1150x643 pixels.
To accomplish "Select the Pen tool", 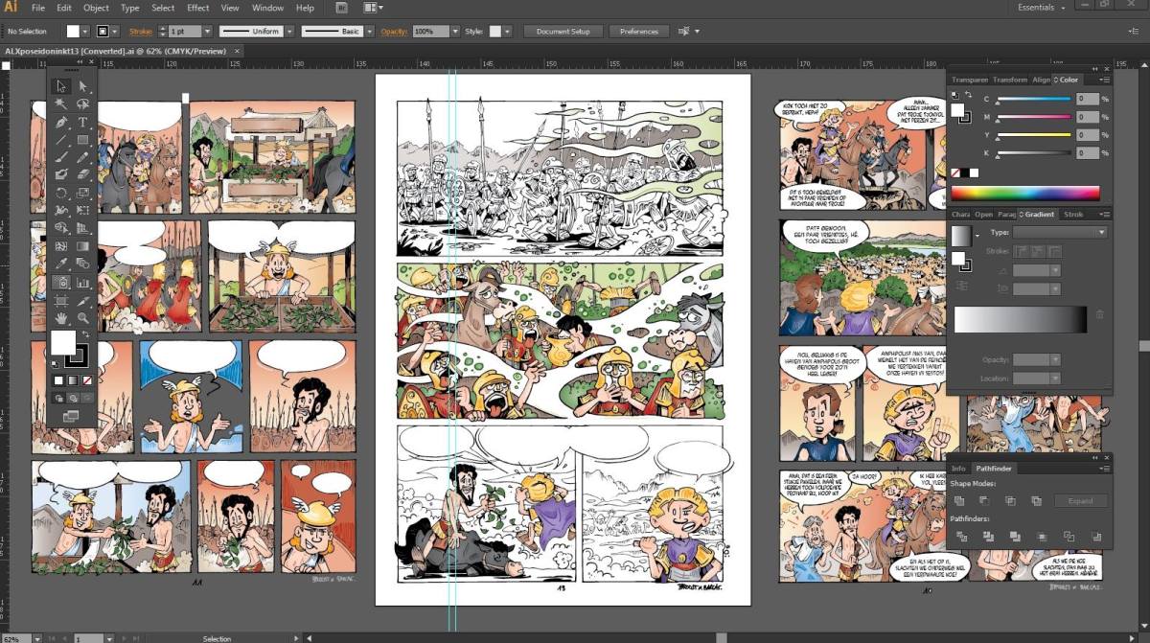I will tap(61, 122).
